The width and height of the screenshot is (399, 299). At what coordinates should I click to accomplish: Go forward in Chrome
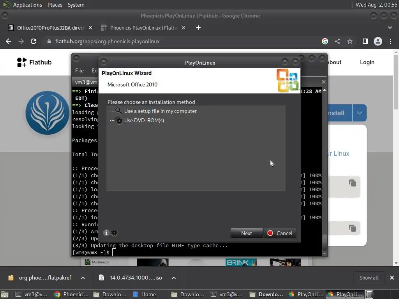click(x=21, y=41)
